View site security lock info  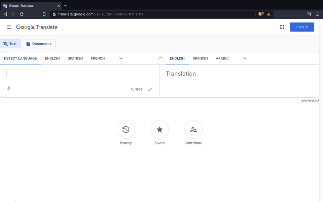(x=54, y=14)
